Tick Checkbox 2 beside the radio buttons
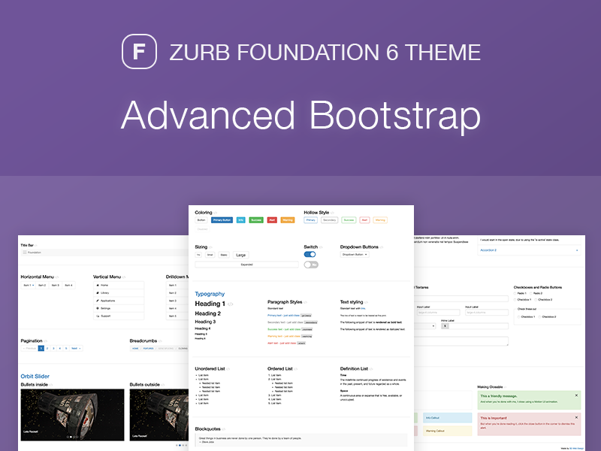Image resolution: width=601 pixels, height=451 pixels. [536, 300]
